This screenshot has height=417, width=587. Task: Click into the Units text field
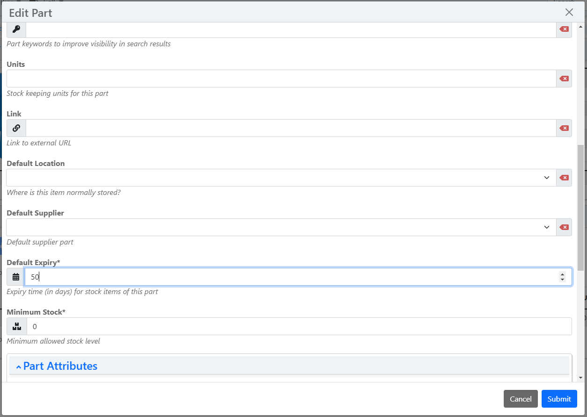(281, 79)
